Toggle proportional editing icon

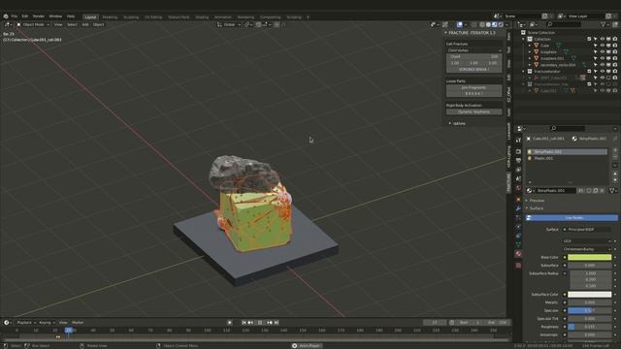point(277,24)
